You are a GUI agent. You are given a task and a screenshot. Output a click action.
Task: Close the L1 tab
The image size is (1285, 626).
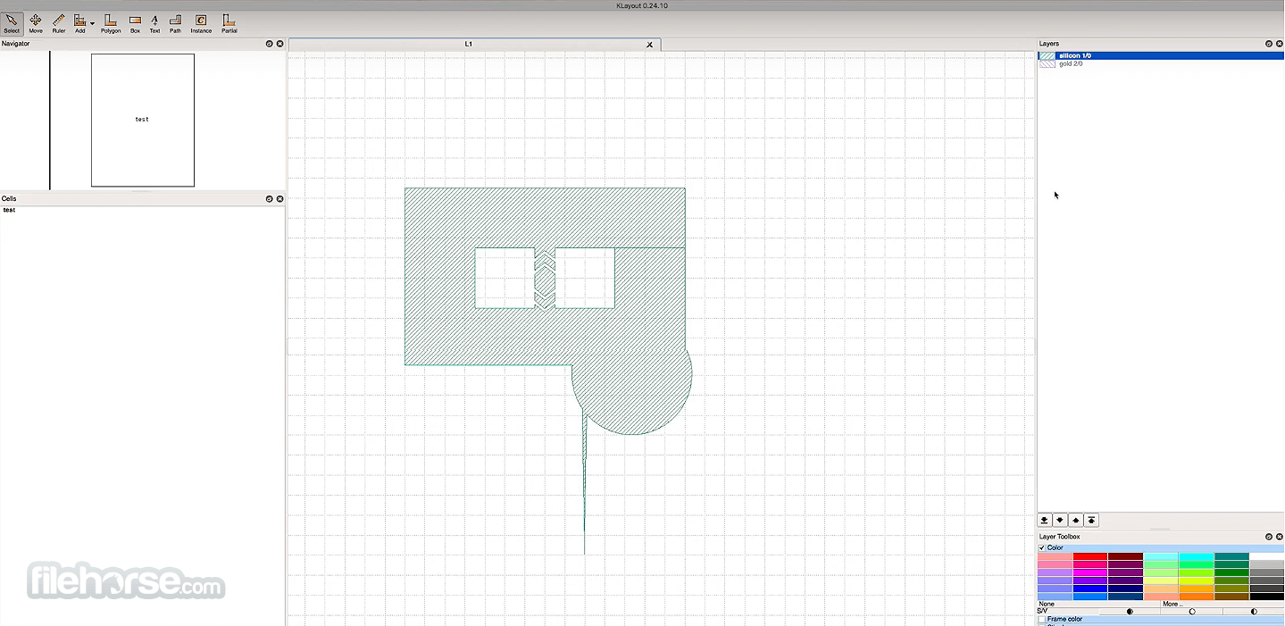pos(649,45)
